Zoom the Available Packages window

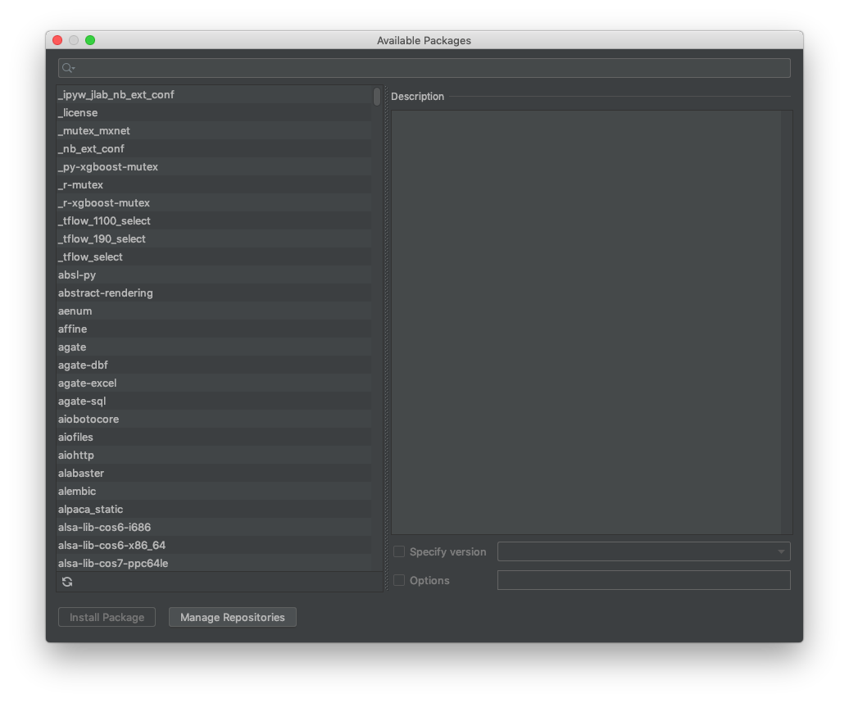90,40
